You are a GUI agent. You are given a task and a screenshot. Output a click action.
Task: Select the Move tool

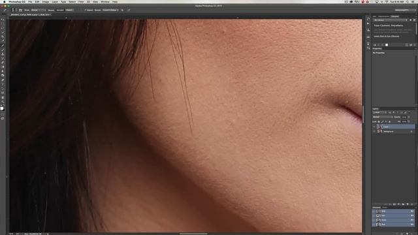pos(3,19)
